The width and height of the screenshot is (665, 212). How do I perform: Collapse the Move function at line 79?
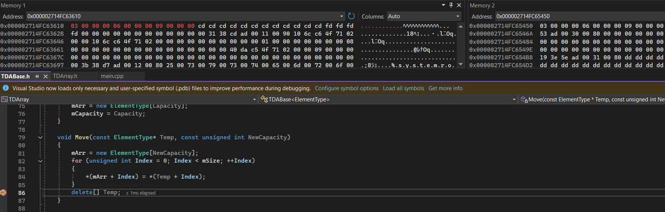point(41,137)
